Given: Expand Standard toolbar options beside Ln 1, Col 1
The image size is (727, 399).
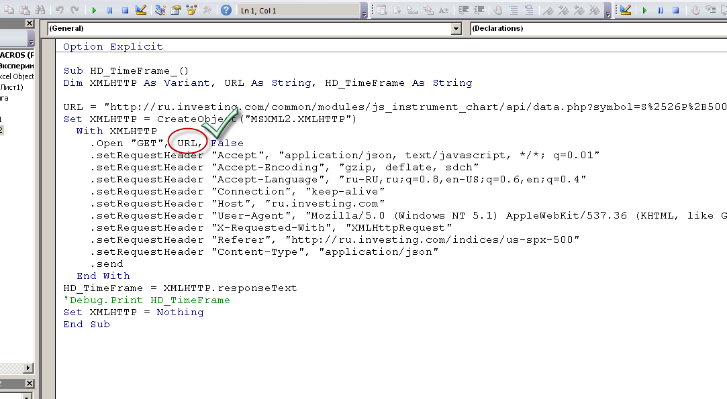Looking at the screenshot, I should [x=365, y=12].
